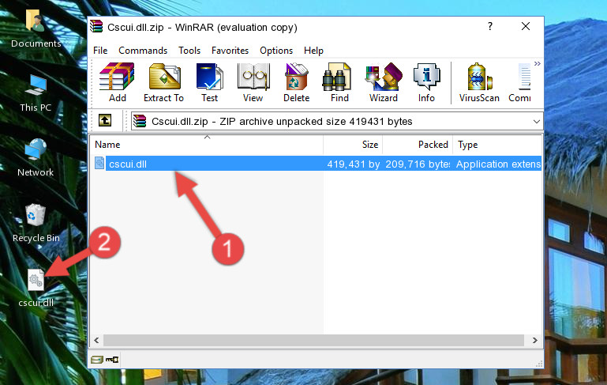607x385 pixels.
Task: Open the Tools menu
Action: (x=189, y=51)
